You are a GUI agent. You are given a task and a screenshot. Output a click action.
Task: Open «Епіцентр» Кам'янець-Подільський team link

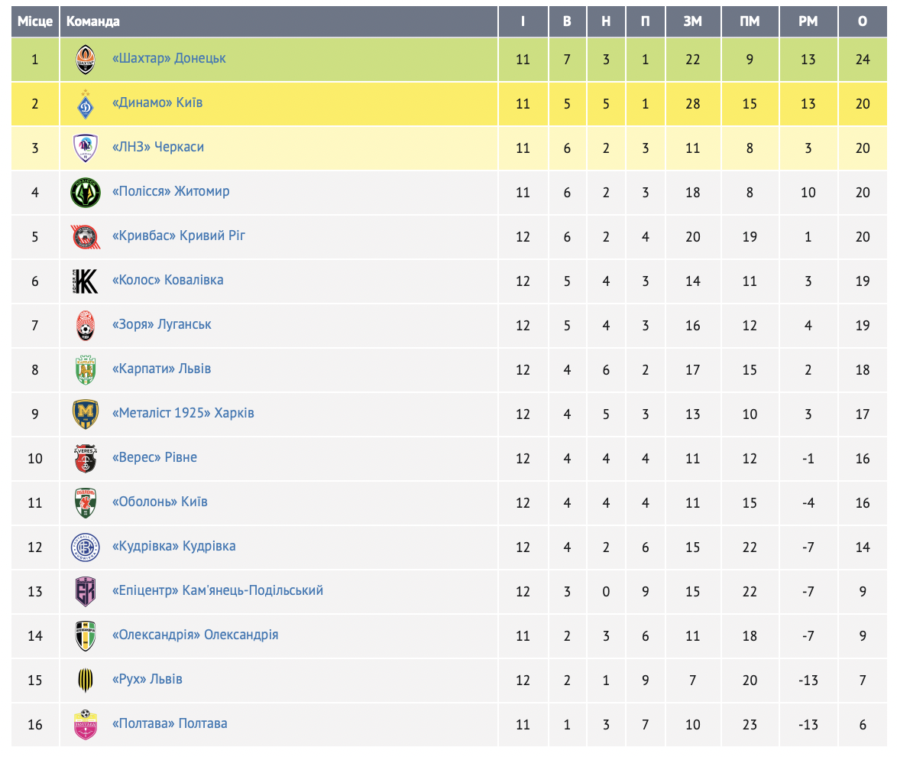pos(218,590)
